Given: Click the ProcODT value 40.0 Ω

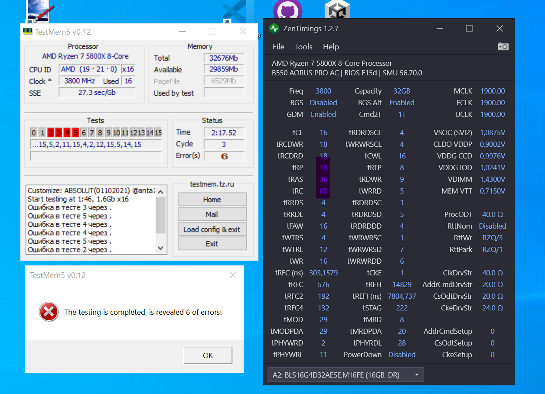Looking at the screenshot, I should (493, 214).
